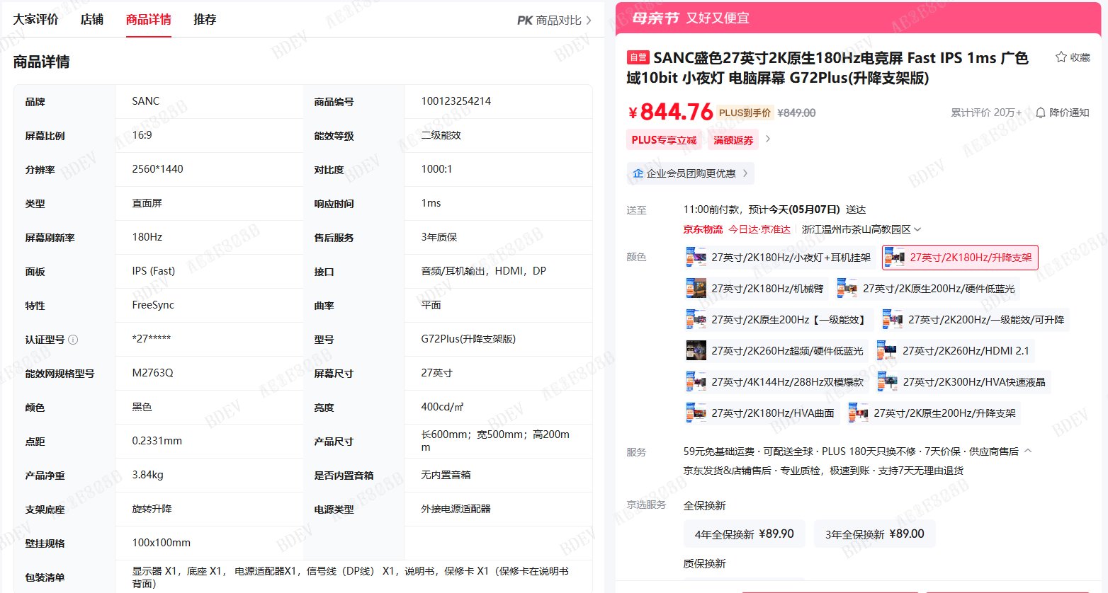Image resolution: width=1108 pixels, height=593 pixels.
Task: Click the PK icon in 商品对比
Action: (x=524, y=21)
